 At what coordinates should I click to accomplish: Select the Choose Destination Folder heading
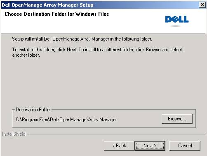(x=57, y=14)
